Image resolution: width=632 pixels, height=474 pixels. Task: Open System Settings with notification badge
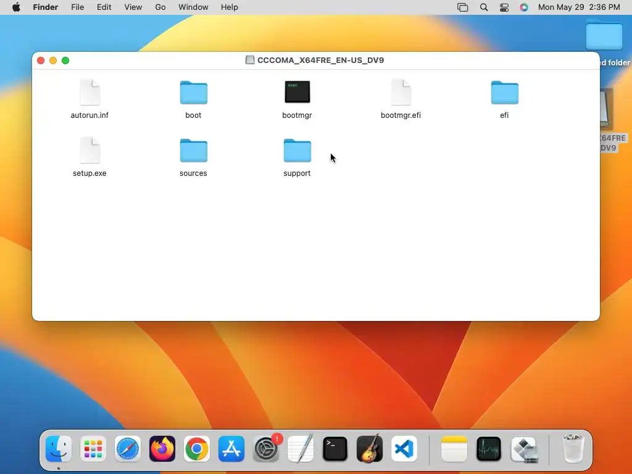(x=266, y=449)
